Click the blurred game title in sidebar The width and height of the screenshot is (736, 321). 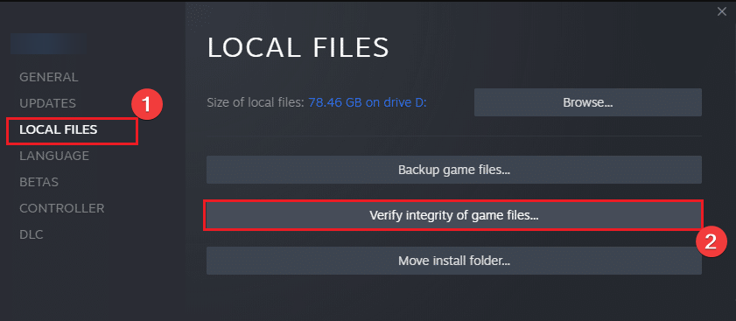[x=47, y=42]
